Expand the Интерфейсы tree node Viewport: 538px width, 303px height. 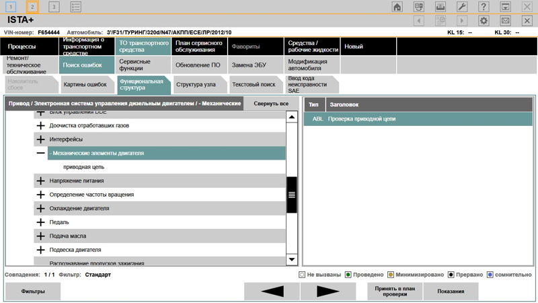40,139
